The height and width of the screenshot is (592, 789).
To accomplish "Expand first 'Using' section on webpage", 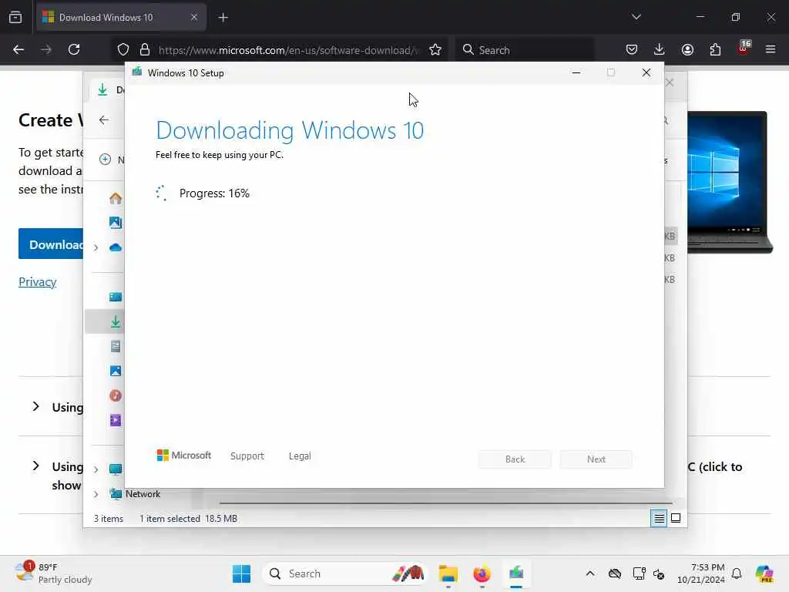I will (35, 406).
